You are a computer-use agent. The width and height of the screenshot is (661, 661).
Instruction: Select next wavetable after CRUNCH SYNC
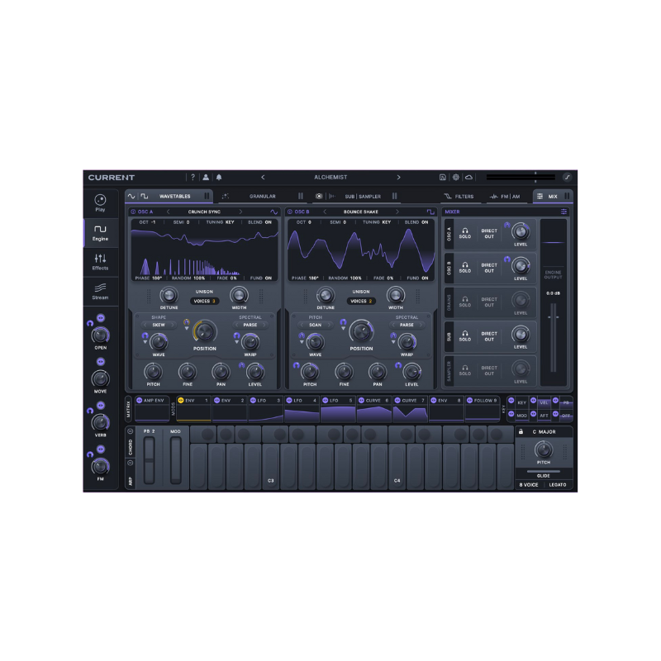pos(240,212)
